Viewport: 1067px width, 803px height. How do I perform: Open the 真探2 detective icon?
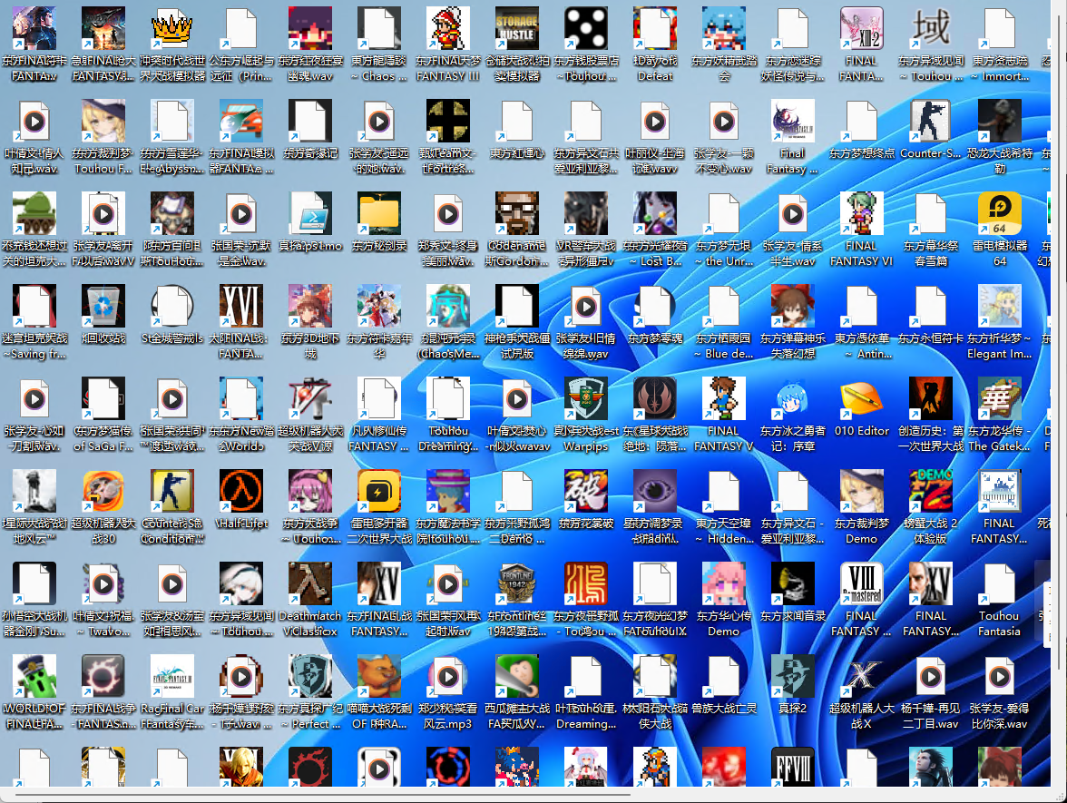tap(793, 677)
